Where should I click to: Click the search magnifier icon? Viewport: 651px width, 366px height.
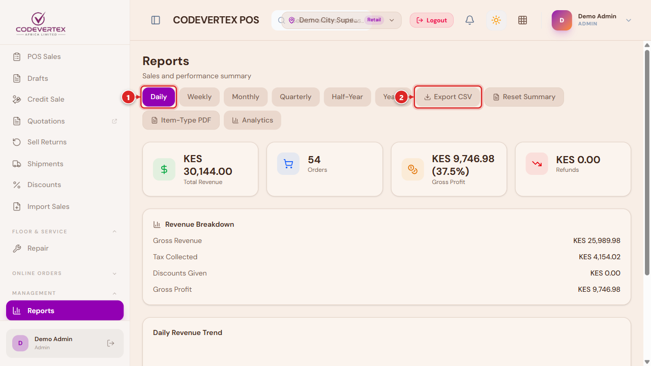(x=281, y=20)
